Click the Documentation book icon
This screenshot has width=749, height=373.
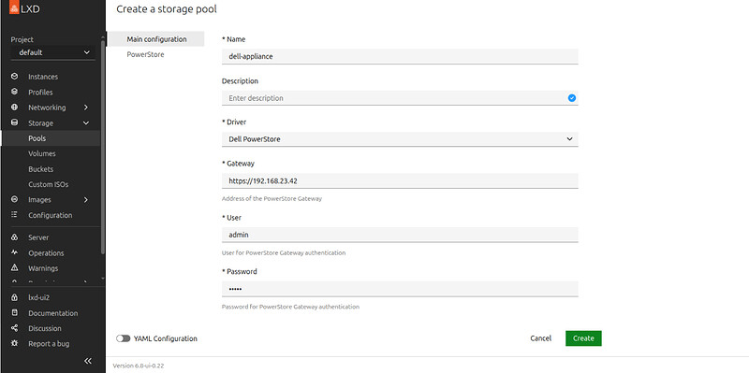pos(14,313)
